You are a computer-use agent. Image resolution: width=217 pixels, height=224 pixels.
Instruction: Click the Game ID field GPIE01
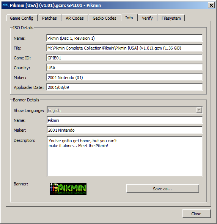(124, 58)
